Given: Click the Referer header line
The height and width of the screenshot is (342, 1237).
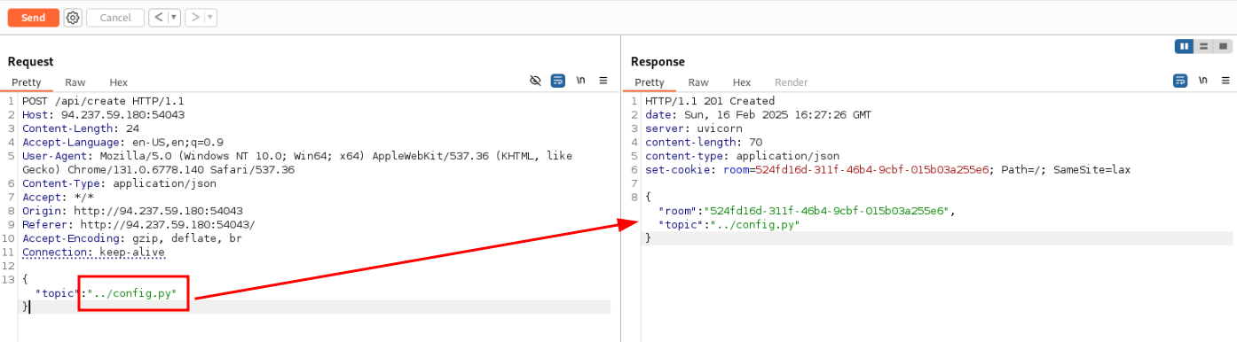Looking at the screenshot, I should pos(138,225).
